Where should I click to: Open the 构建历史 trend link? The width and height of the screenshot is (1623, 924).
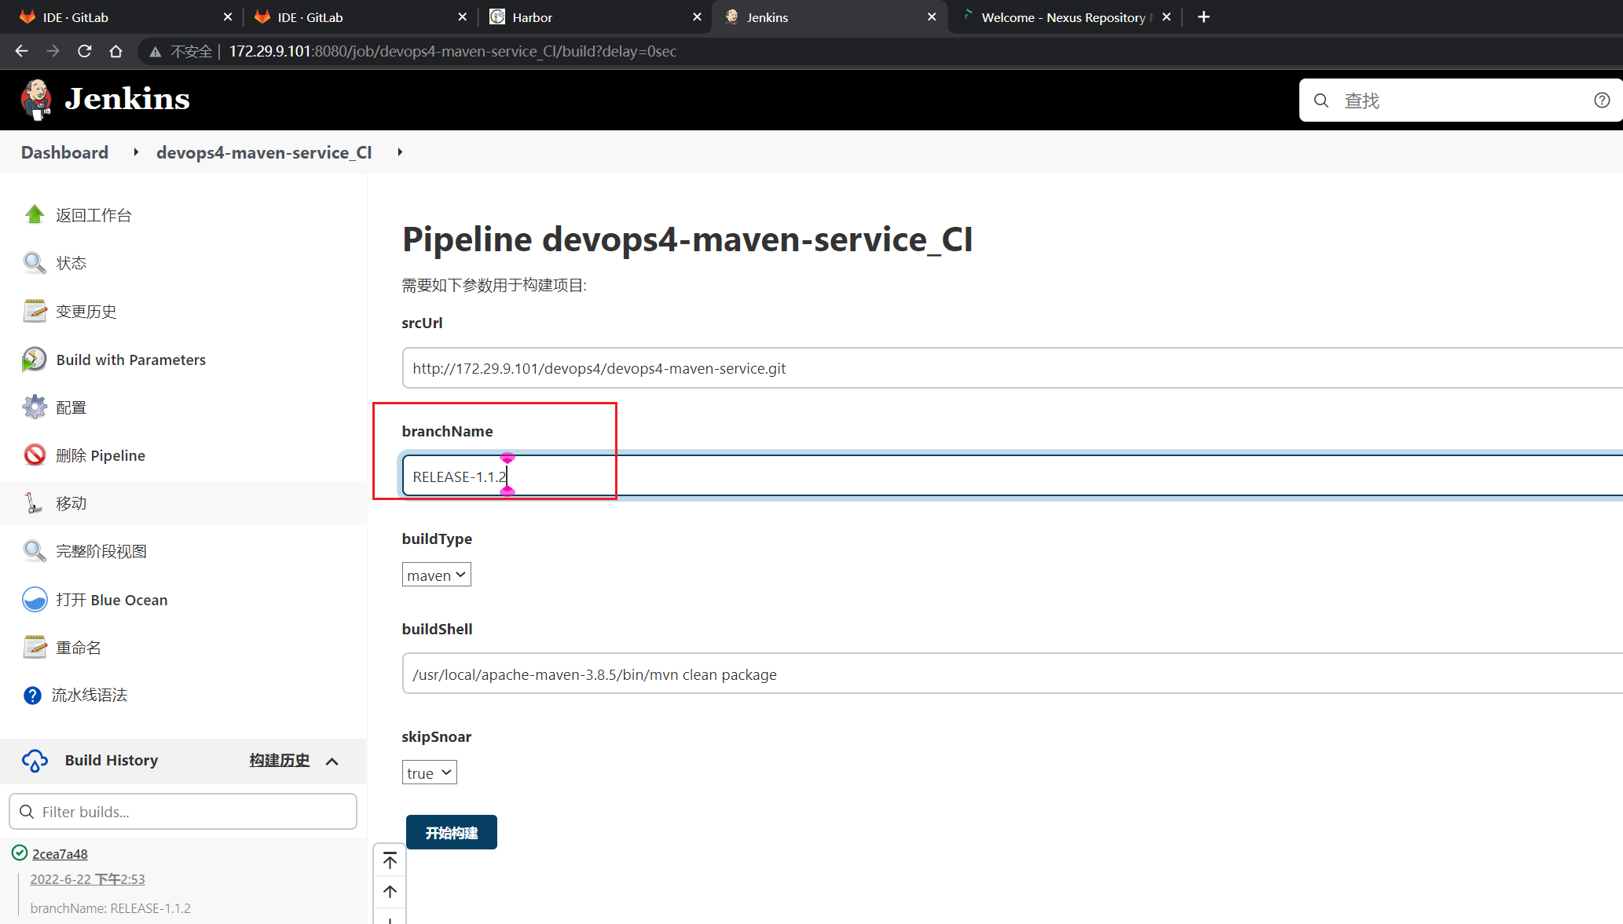280,760
